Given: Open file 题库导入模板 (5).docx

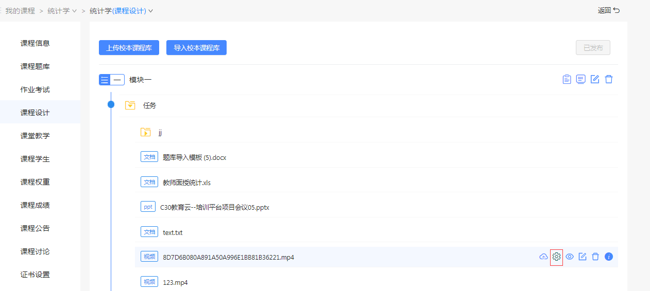Looking at the screenshot, I should (194, 157).
